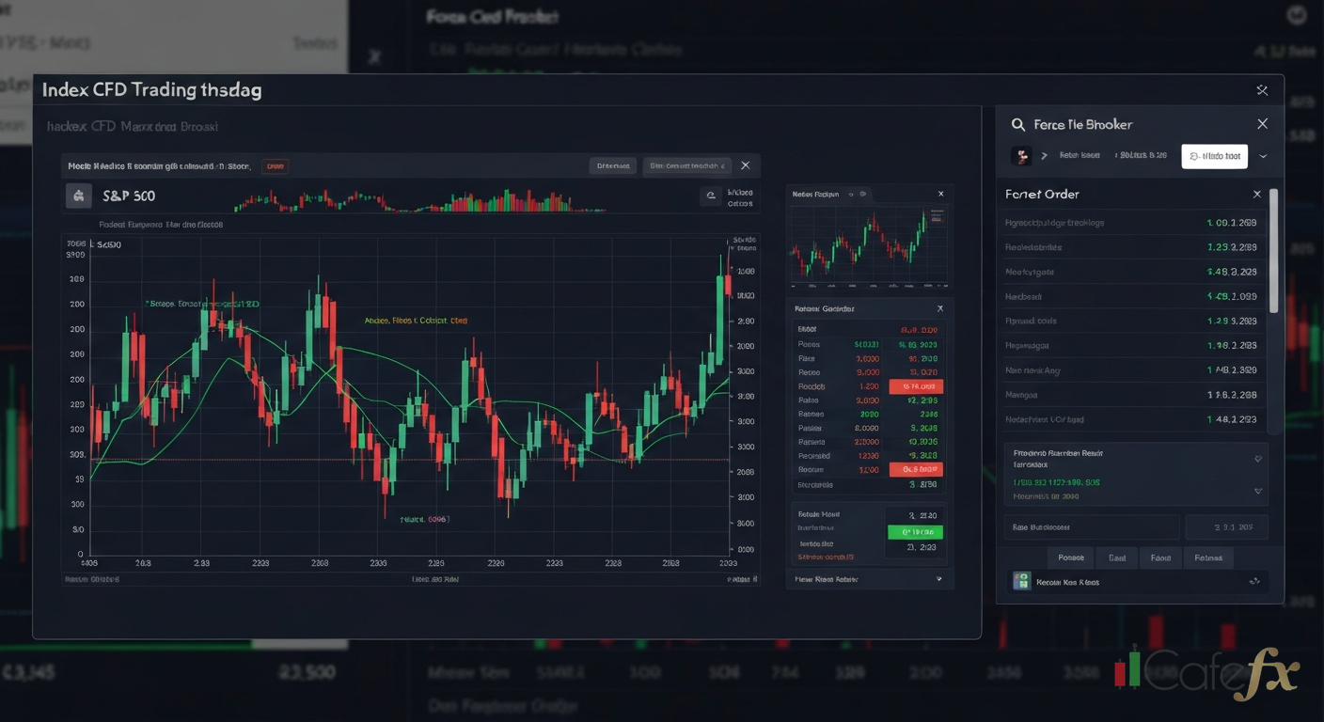The height and width of the screenshot is (722, 1324).
Task: Select the search magnifier in the broker panel
Action: 1019,123
